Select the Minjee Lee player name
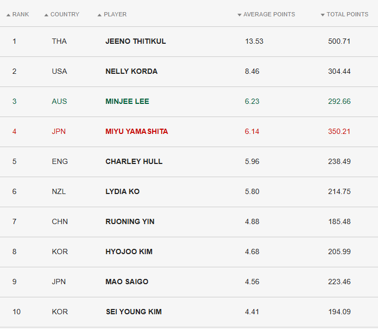 pos(127,101)
